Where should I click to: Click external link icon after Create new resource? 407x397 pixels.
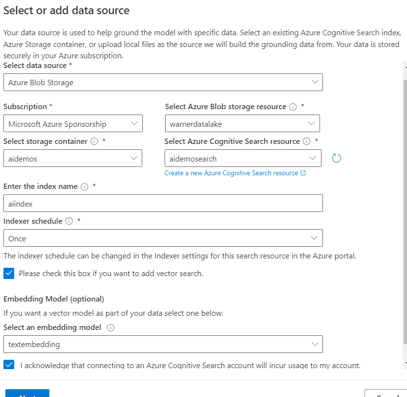tap(303, 173)
